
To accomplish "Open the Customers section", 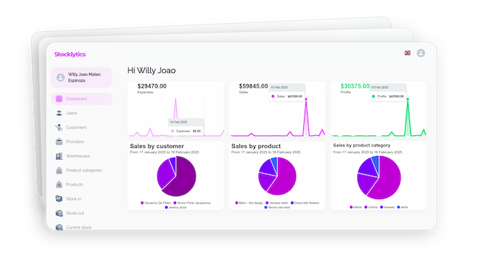I will 76,127.
